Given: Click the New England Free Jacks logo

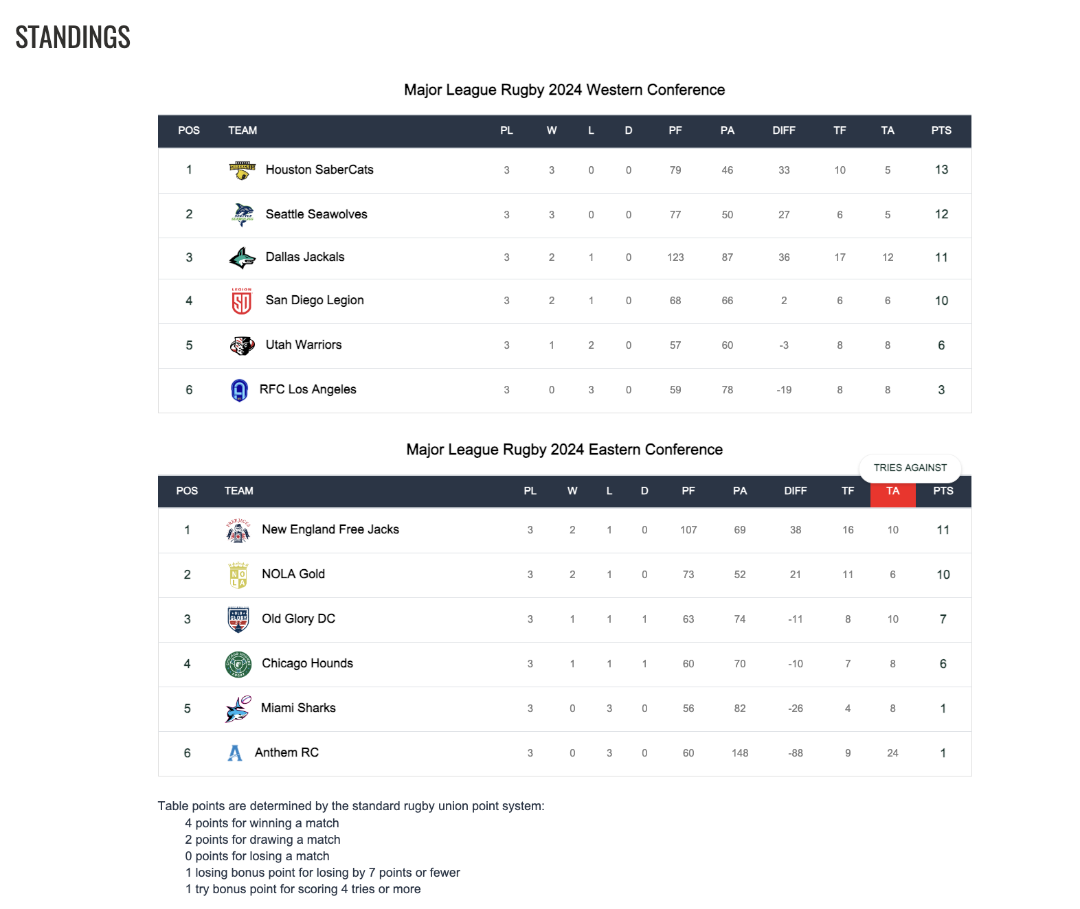Looking at the screenshot, I should pyautogui.click(x=238, y=531).
